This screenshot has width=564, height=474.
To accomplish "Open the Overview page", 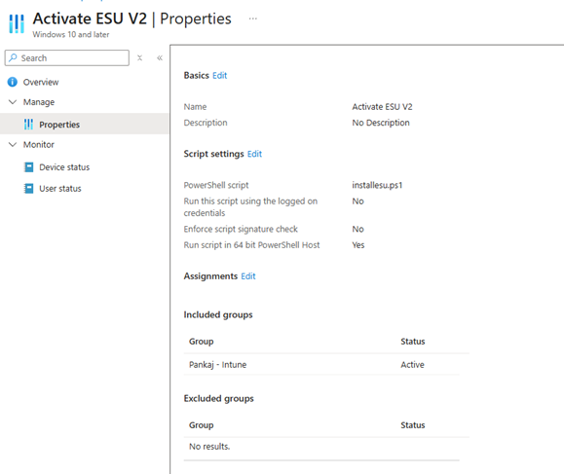I will click(41, 83).
